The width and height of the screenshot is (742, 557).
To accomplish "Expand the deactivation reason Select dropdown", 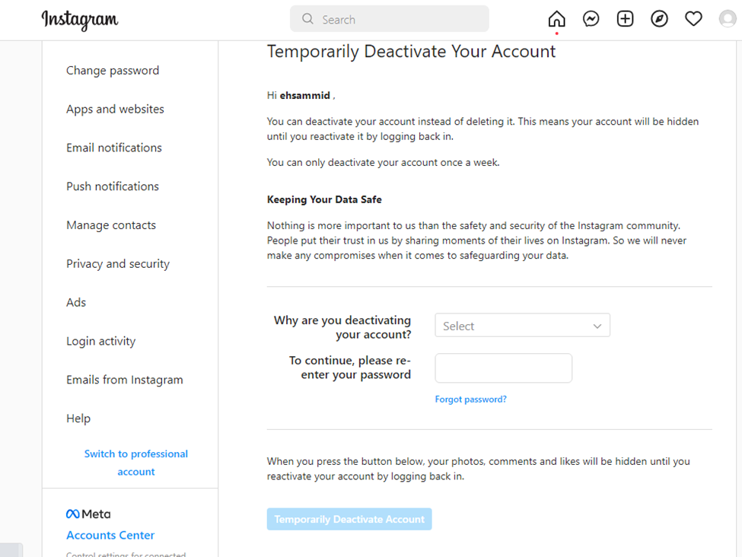I will pyautogui.click(x=522, y=326).
